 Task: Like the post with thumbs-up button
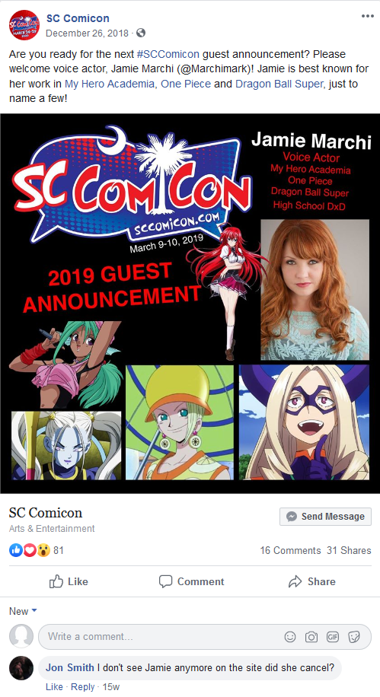(69, 581)
